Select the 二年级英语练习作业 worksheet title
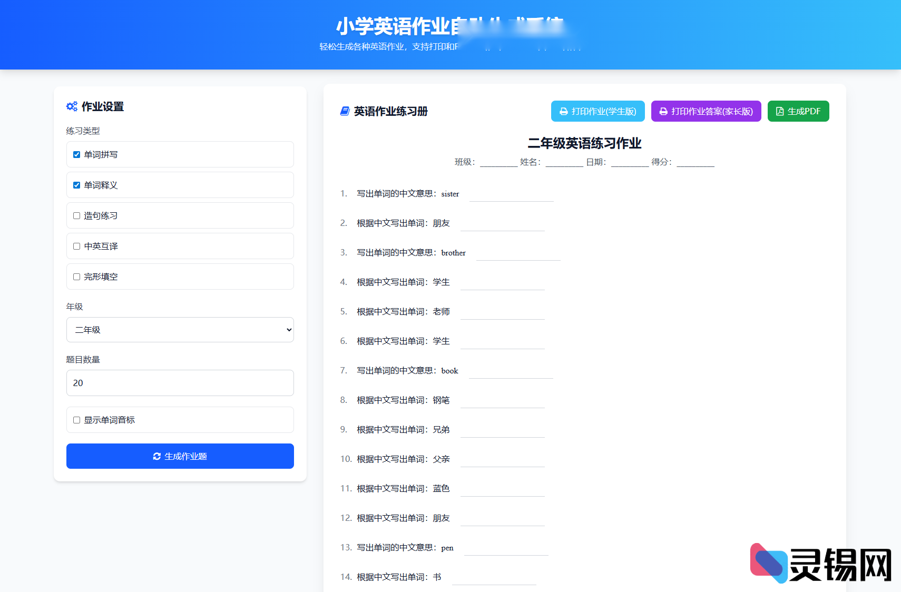The width and height of the screenshot is (901, 592). [585, 143]
